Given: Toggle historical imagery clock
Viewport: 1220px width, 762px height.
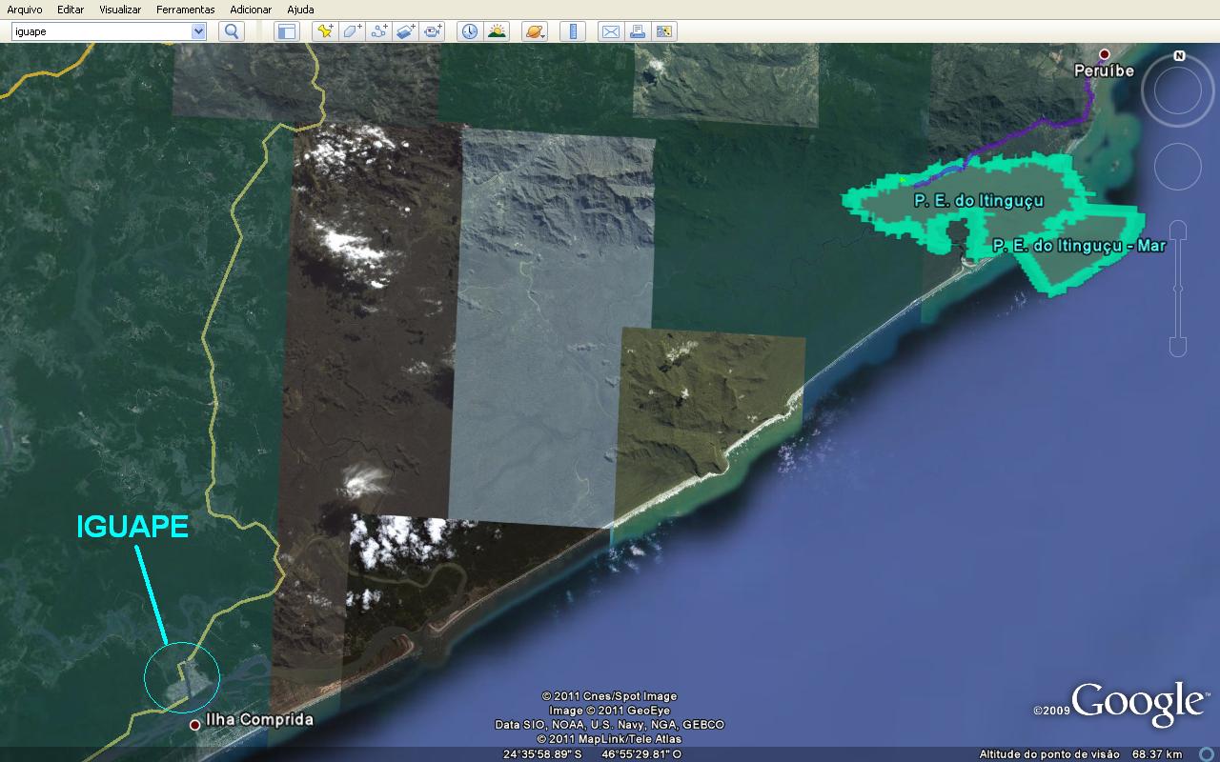Looking at the screenshot, I should [470, 31].
